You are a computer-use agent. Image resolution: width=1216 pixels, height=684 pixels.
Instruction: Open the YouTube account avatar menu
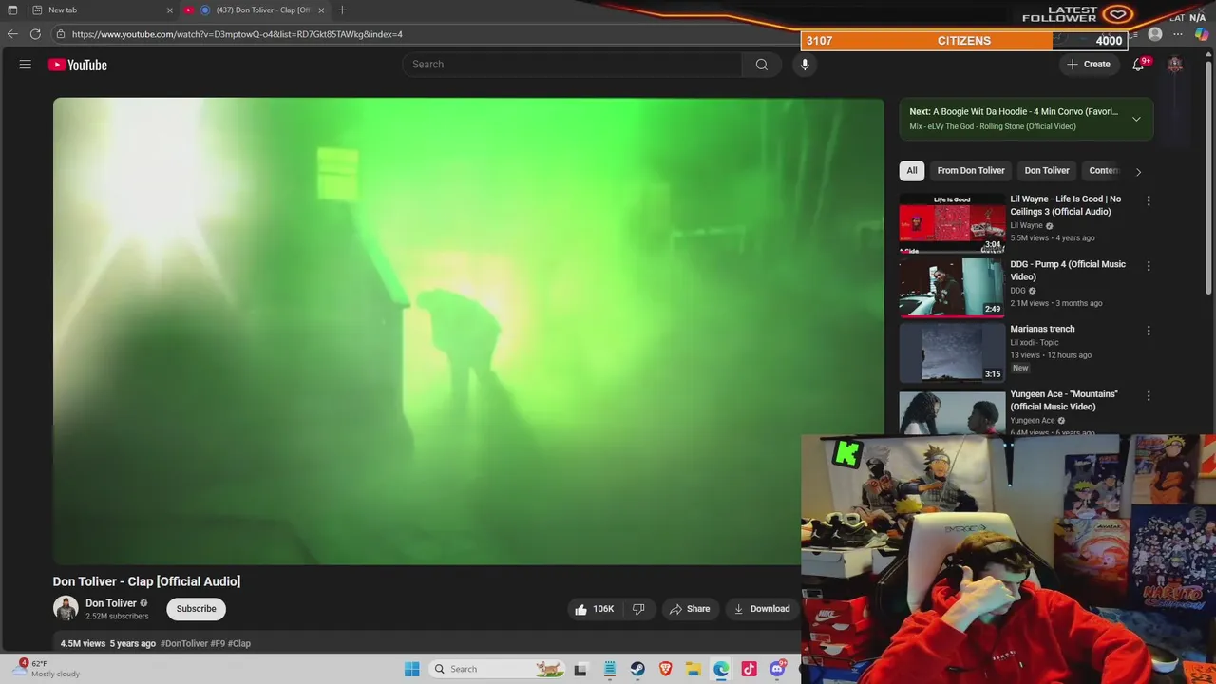1175,65
